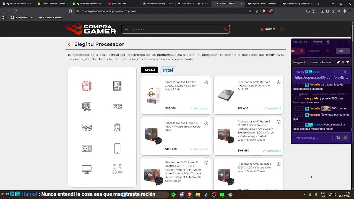
Task: Click the search magnifier icon
Action: [x=225, y=29]
